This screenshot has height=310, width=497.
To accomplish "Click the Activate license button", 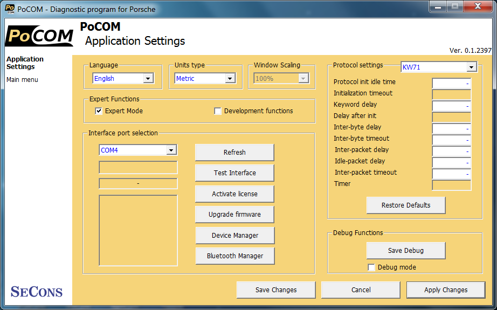I will pyautogui.click(x=234, y=194).
